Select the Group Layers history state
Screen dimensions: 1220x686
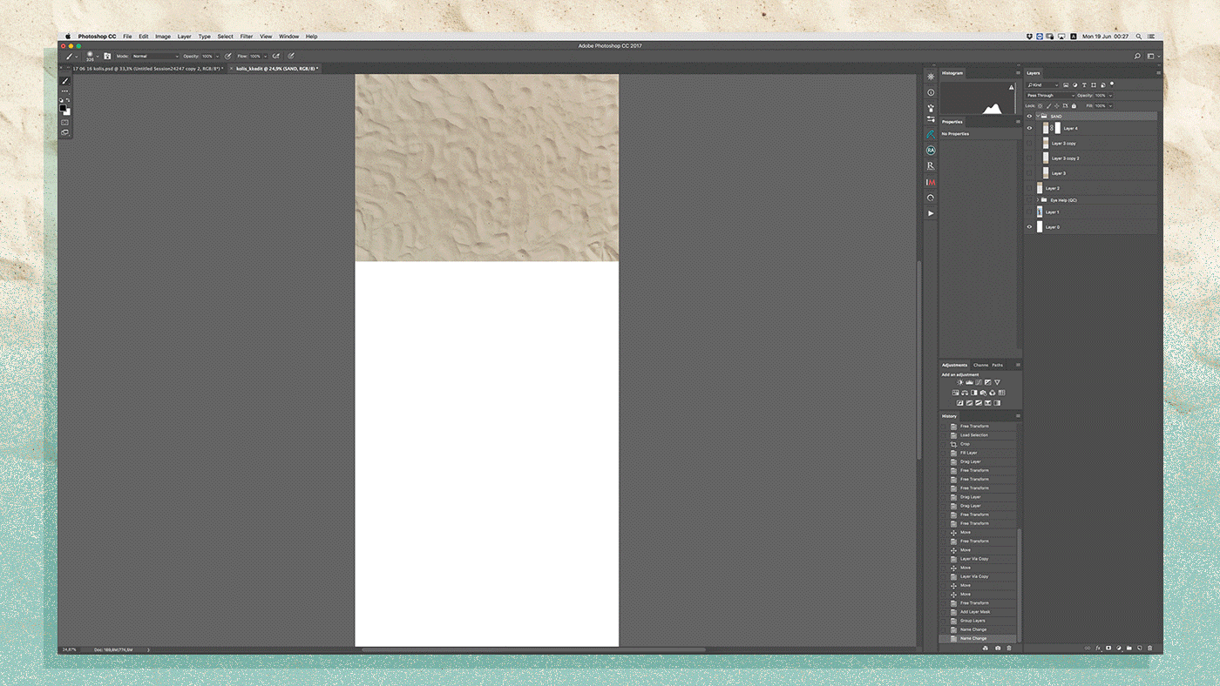[x=978, y=621]
